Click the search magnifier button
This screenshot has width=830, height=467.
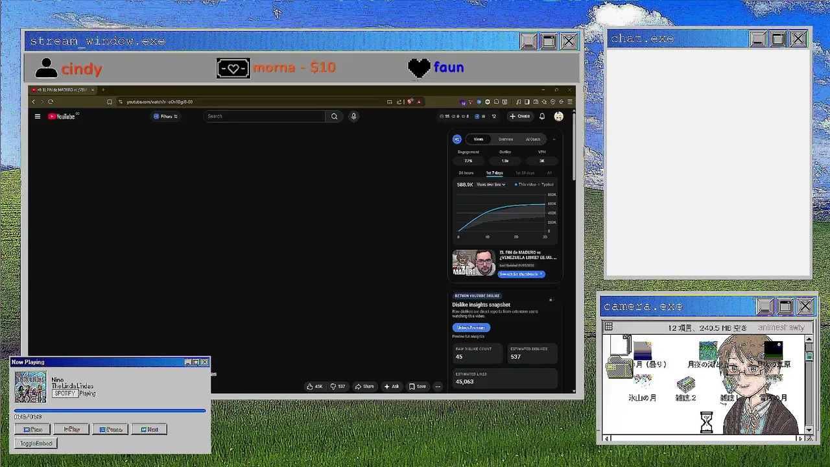click(x=334, y=116)
